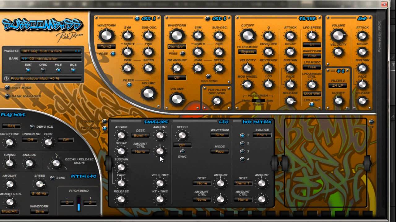Click the Filter Path Serial/Parallel/Split slider
Image resolution: width=396 pixels, height=222 pixels.
click(258, 101)
